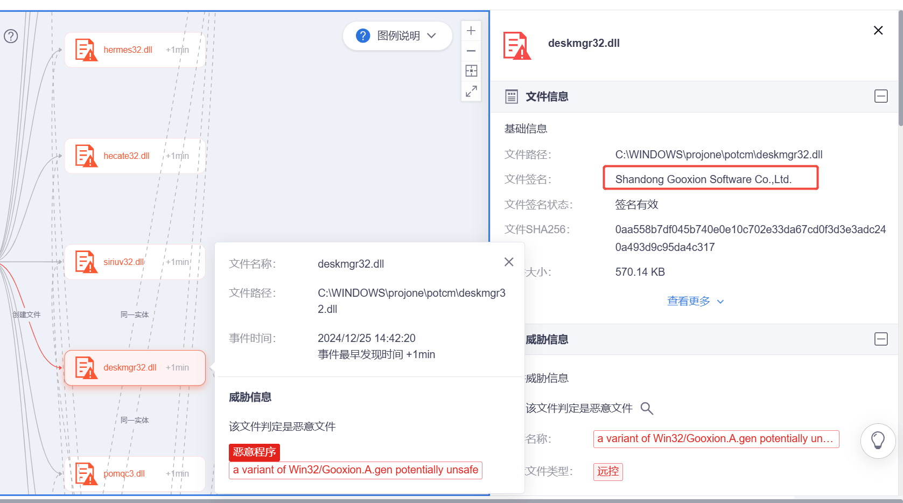Collapse the 威胁信息 section
The image size is (903, 503).
point(881,339)
